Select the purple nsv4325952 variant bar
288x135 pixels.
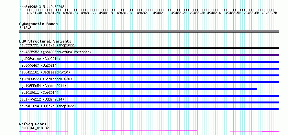tap(149, 55)
